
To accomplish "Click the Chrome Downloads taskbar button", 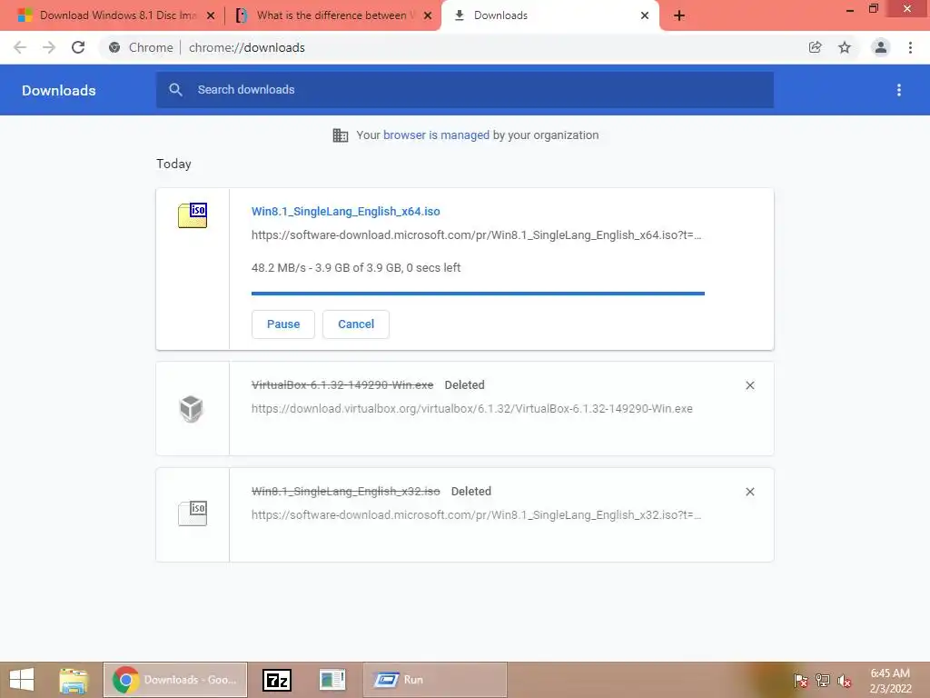I will [175, 680].
